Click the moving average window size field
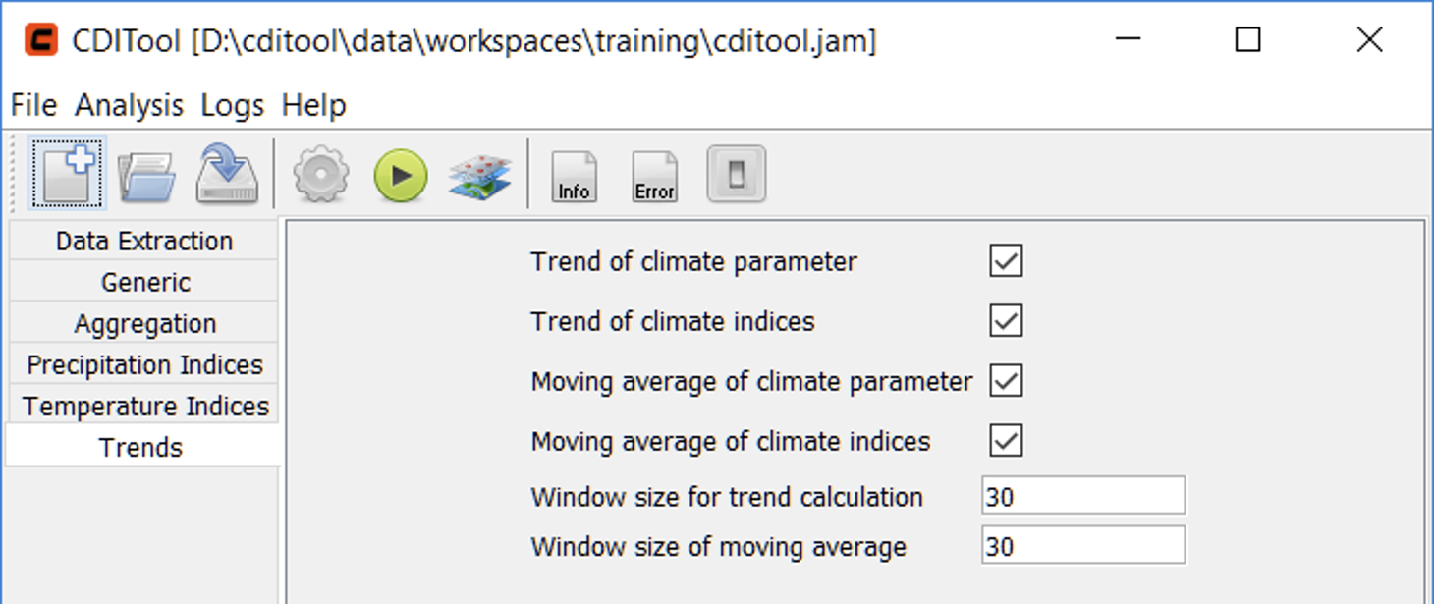Image resolution: width=1434 pixels, height=604 pixels. 1082,546
